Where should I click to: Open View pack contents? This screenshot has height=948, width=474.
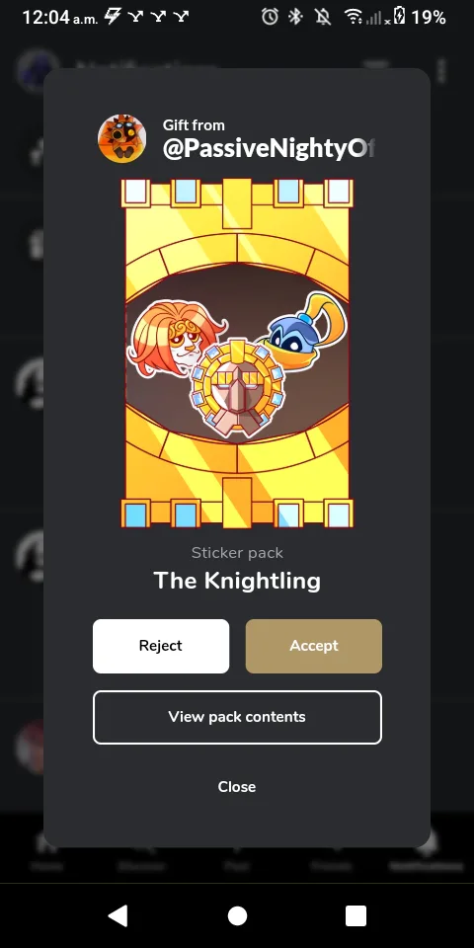[237, 717]
